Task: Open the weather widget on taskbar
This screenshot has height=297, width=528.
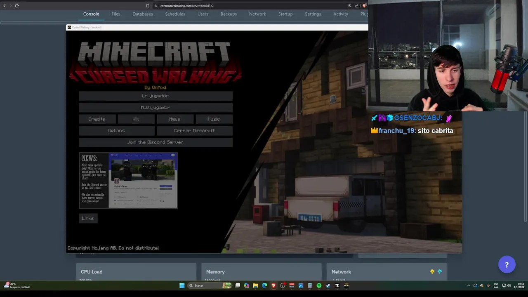Action: 17,285
